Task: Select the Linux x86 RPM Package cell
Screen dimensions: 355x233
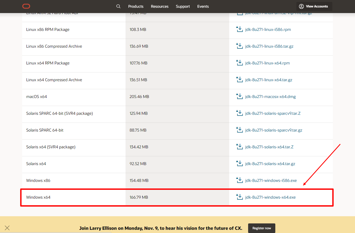Action: (74, 30)
